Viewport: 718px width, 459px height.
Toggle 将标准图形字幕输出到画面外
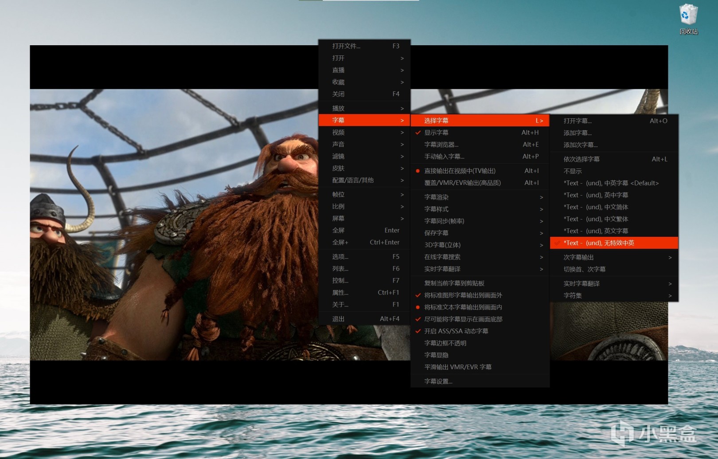(480, 295)
